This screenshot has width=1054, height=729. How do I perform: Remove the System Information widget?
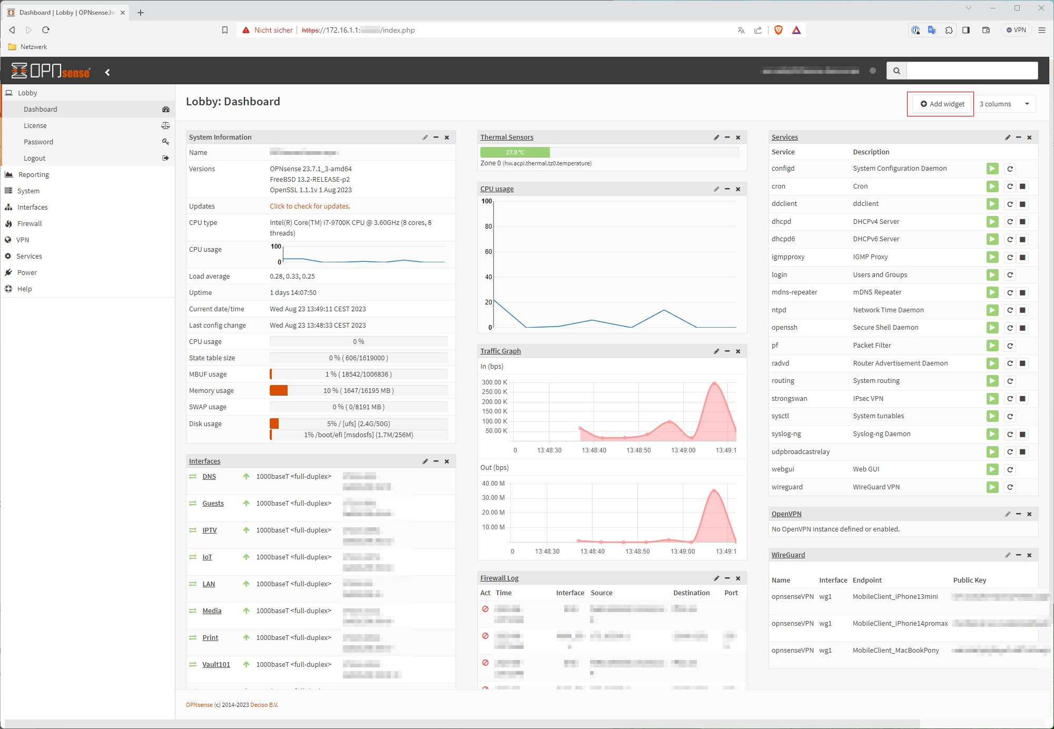(447, 137)
